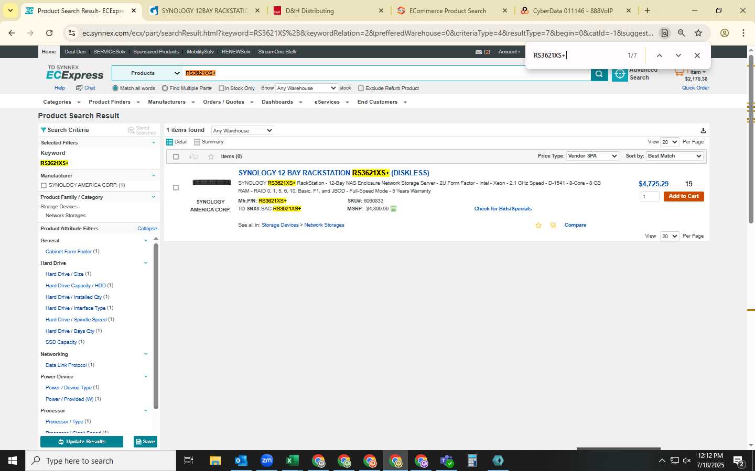Open top View per page dropdown
The image size is (755, 471).
pos(670,142)
